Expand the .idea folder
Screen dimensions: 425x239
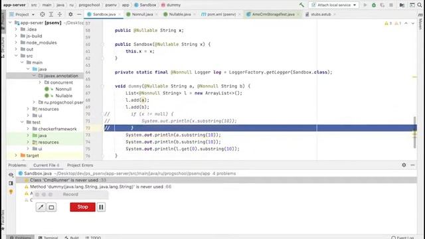click(x=16, y=29)
